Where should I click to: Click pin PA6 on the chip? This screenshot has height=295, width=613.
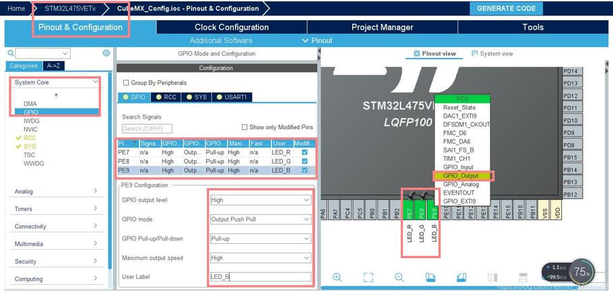[x=323, y=210]
